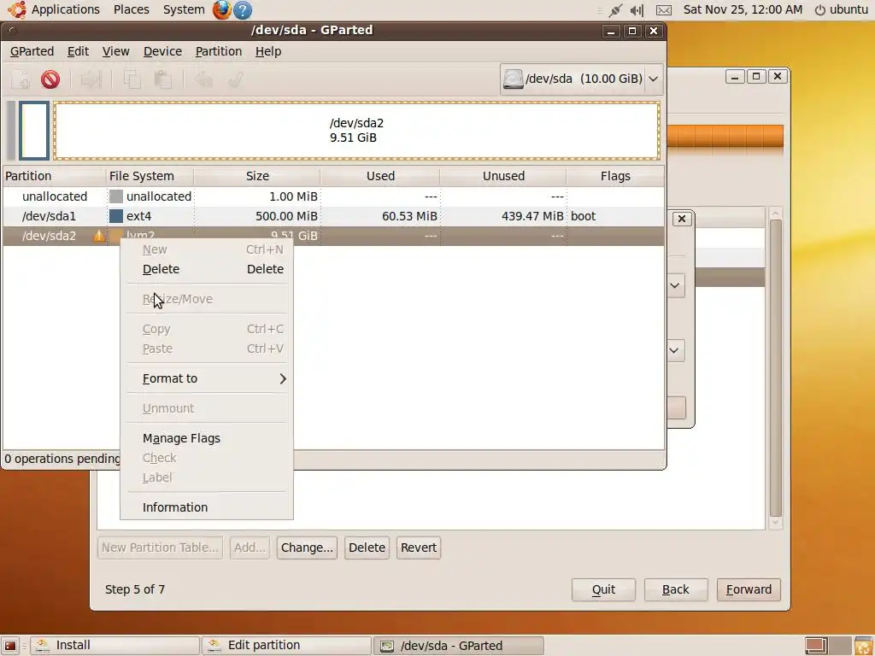Open the Edit menu
The height and width of the screenshot is (656, 875).
coord(78,51)
